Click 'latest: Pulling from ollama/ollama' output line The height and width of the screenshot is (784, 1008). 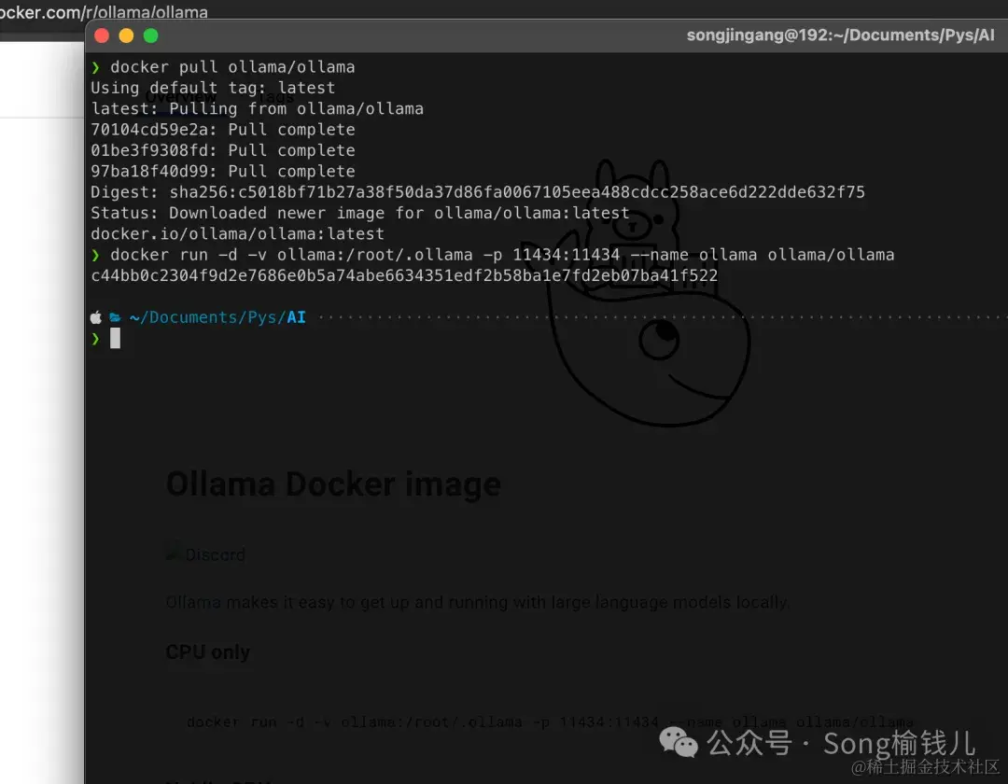tap(258, 108)
